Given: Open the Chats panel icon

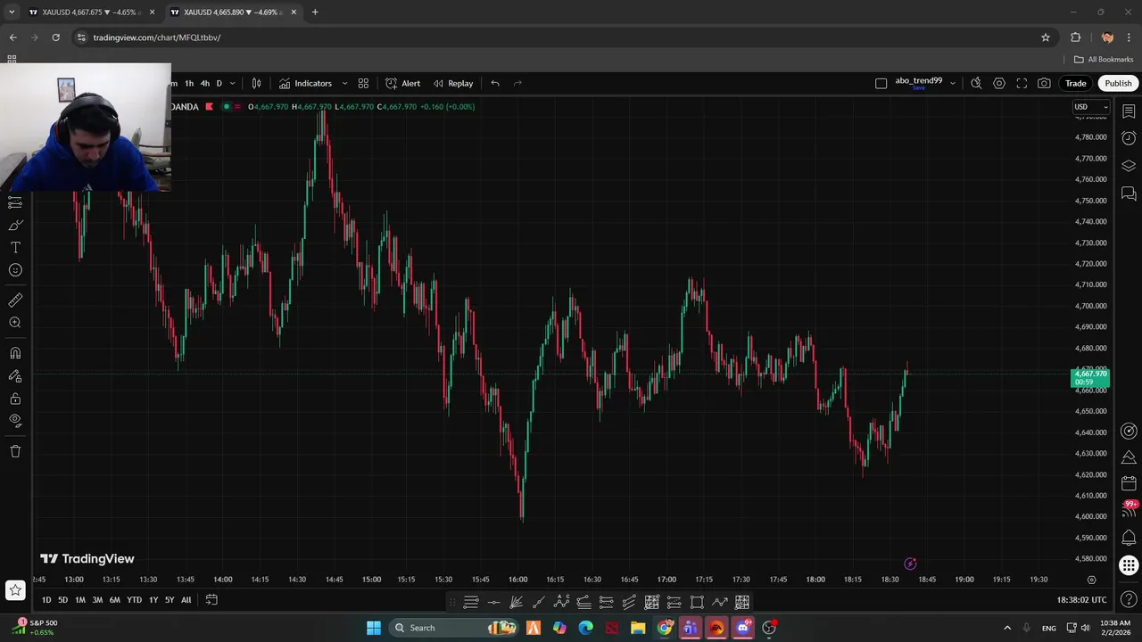Looking at the screenshot, I should [1129, 193].
